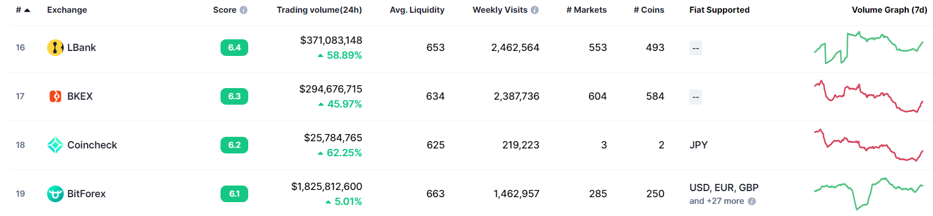Open LBank 7d volume graph thumbnail
Viewport: 933px width, 216px height.
(x=868, y=48)
